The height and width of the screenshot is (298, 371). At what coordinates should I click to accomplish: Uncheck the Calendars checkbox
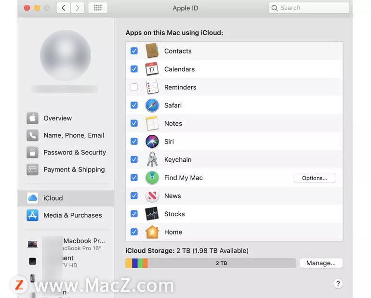point(134,69)
